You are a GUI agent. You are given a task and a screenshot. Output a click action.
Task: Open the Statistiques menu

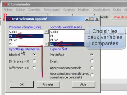click(52, 10)
